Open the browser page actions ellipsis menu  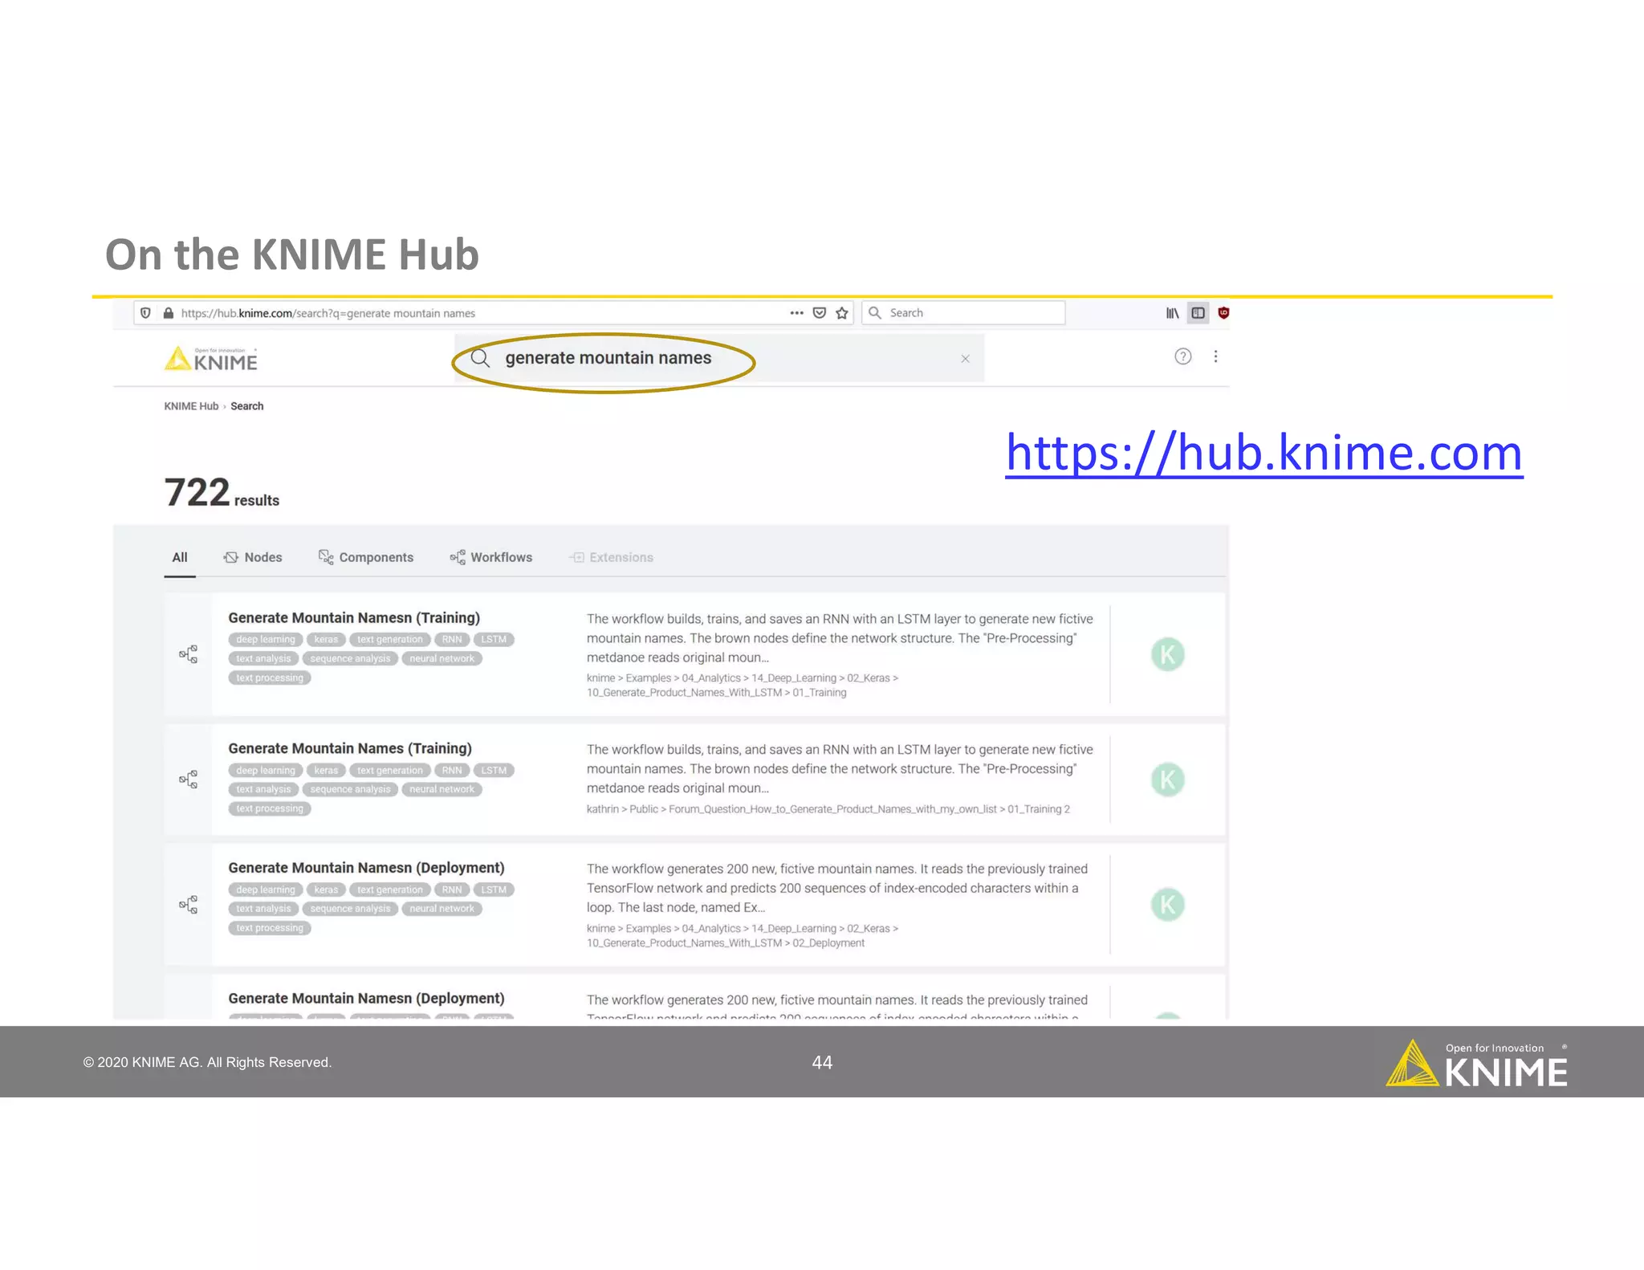(x=796, y=313)
